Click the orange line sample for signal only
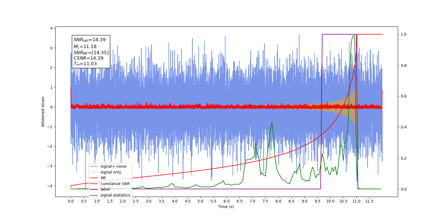Image resolution: width=442 pixels, height=221 pixels. click(x=94, y=172)
